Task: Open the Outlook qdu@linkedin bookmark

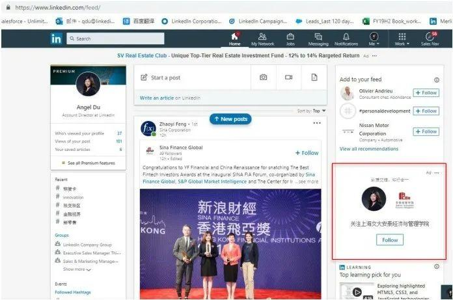Action: click(85, 21)
